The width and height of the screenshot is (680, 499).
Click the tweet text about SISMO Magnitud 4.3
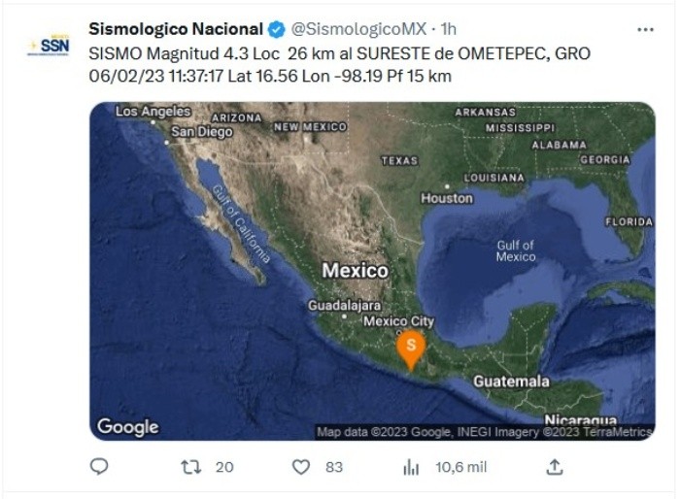(339, 64)
